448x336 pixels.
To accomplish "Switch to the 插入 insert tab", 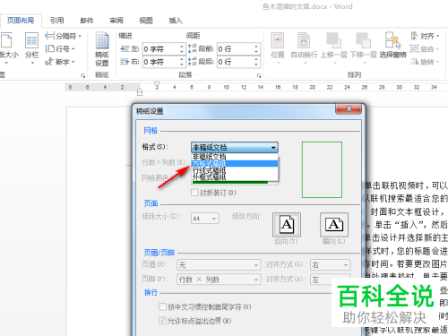I will (176, 21).
